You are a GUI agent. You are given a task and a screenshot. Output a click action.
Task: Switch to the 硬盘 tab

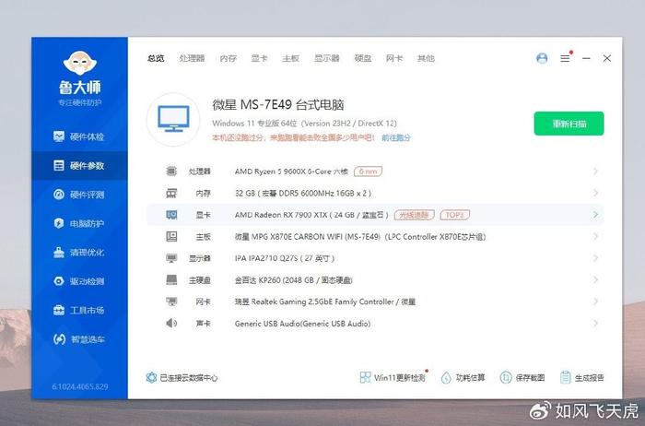[363, 58]
